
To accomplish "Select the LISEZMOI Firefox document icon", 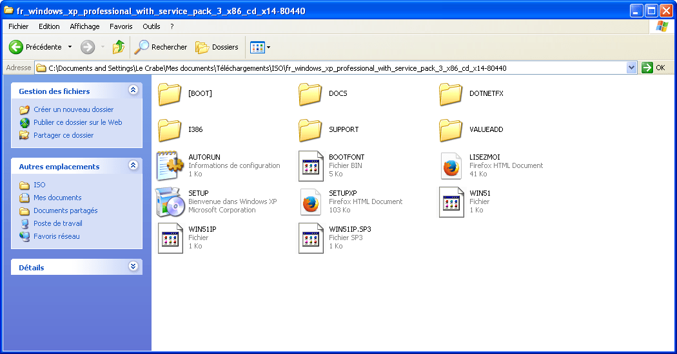I will tap(451, 166).
